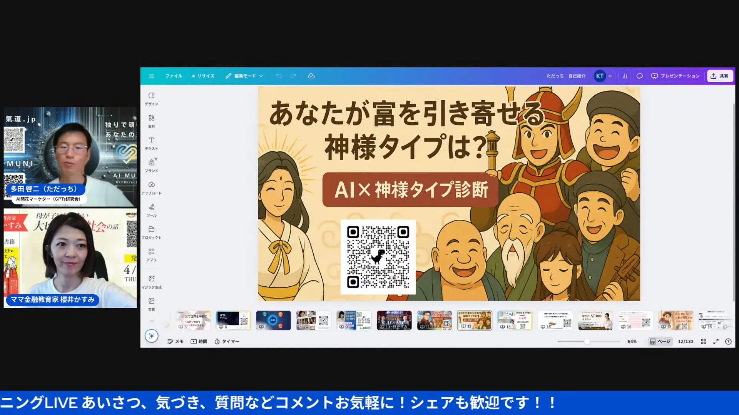Screen dimensions: 739x415
Task: Open the grid view icon
Action: pyautogui.click(x=704, y=341)
